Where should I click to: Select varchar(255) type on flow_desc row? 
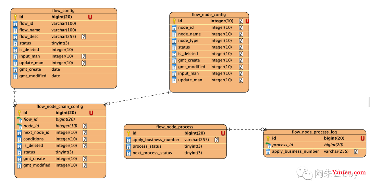(64, 37)
